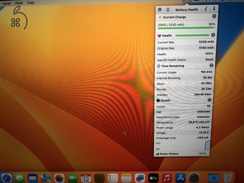Click the Manufacture Date row

(x=183, y=117)
